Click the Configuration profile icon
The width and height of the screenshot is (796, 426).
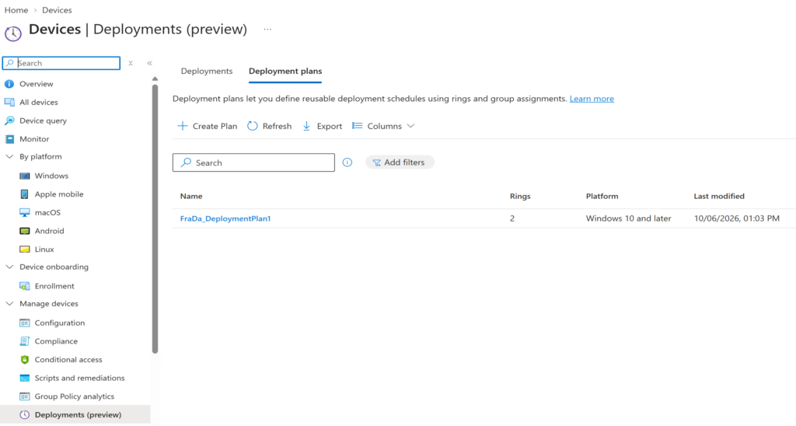point(24,323)
